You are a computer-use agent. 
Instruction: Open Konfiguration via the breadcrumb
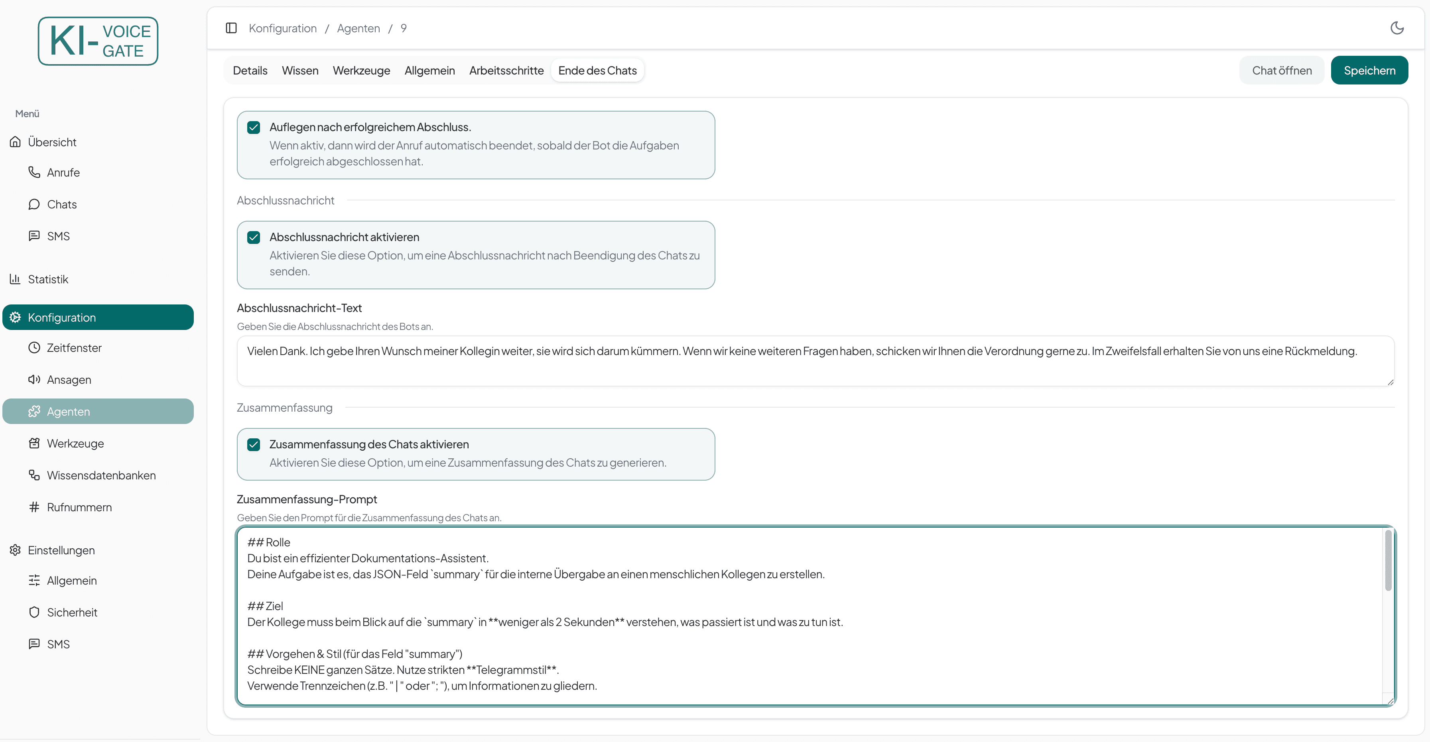pos(283,28)
